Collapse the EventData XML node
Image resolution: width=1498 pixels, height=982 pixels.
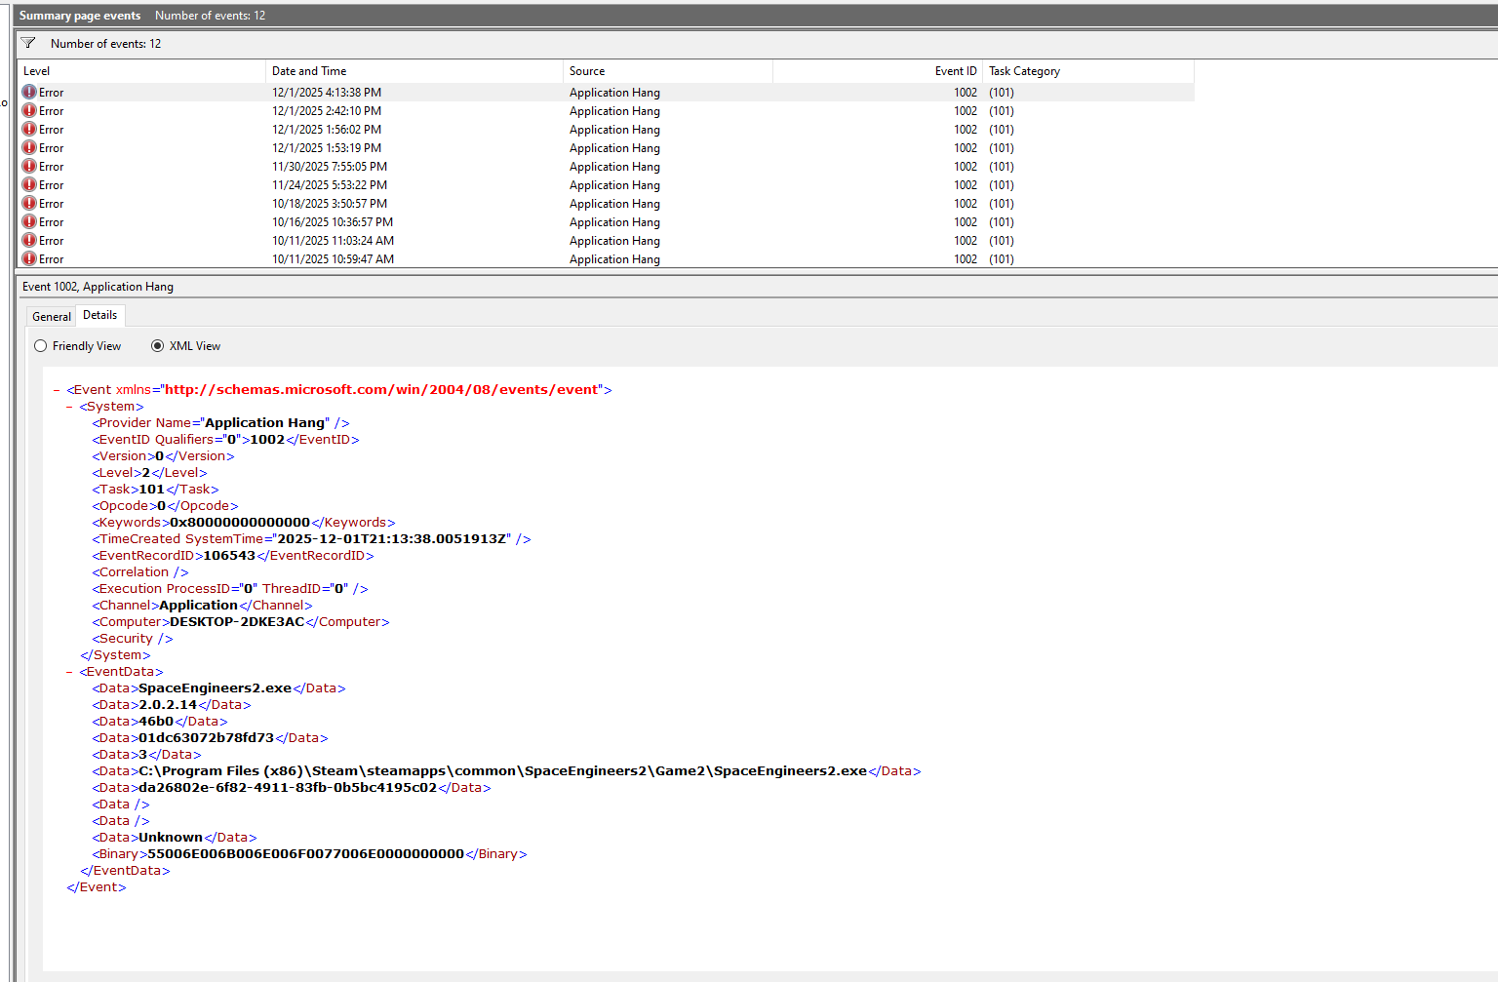coord(69,672)
